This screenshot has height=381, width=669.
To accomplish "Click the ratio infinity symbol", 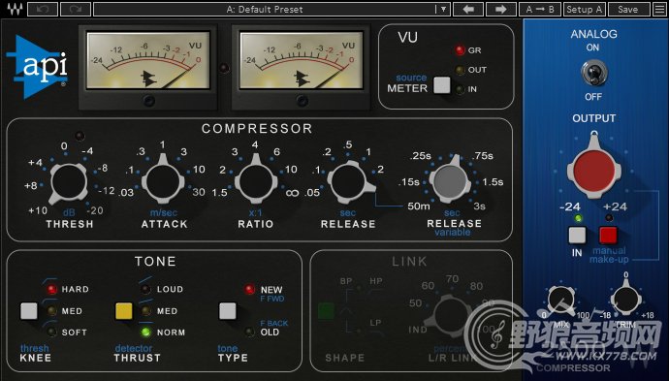I will [292, 193].
